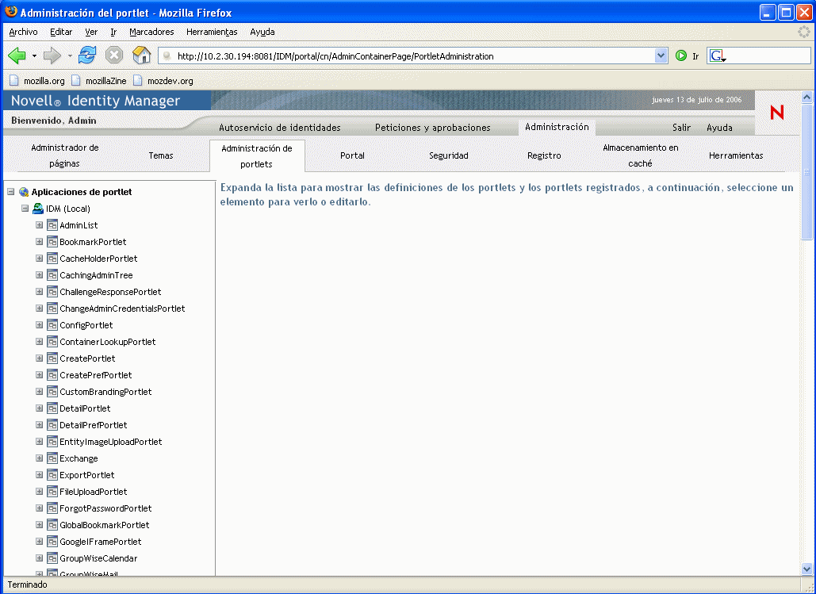Open the Seguridad tab
The image size is (816, 594).
point(449,155)
